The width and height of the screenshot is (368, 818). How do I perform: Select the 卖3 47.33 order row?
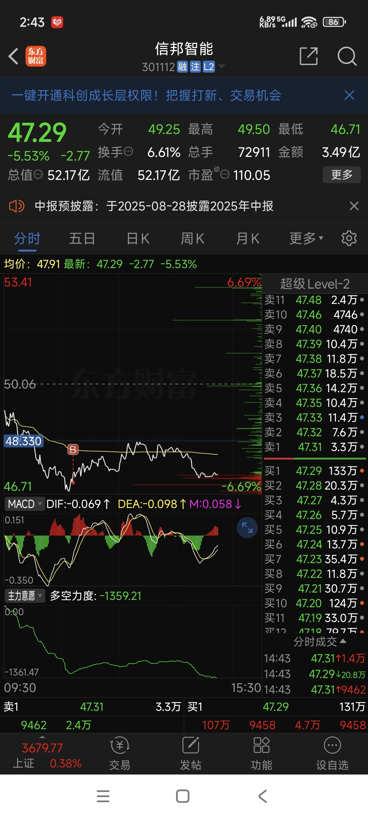pyautogui.click(x=315, y=418)
